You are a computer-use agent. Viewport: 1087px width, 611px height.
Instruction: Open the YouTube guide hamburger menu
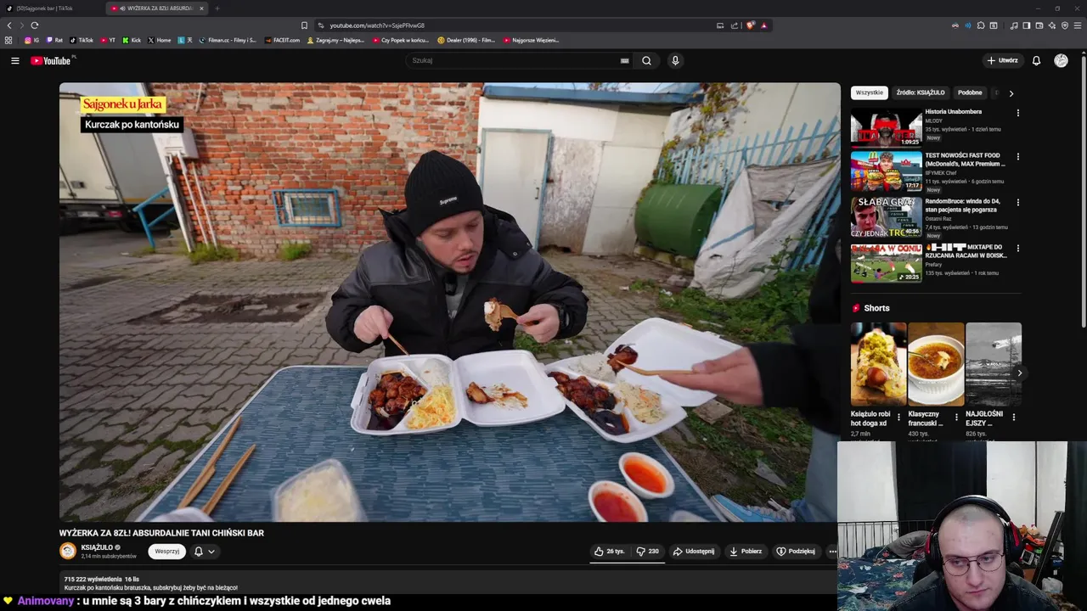coord(14,60)
